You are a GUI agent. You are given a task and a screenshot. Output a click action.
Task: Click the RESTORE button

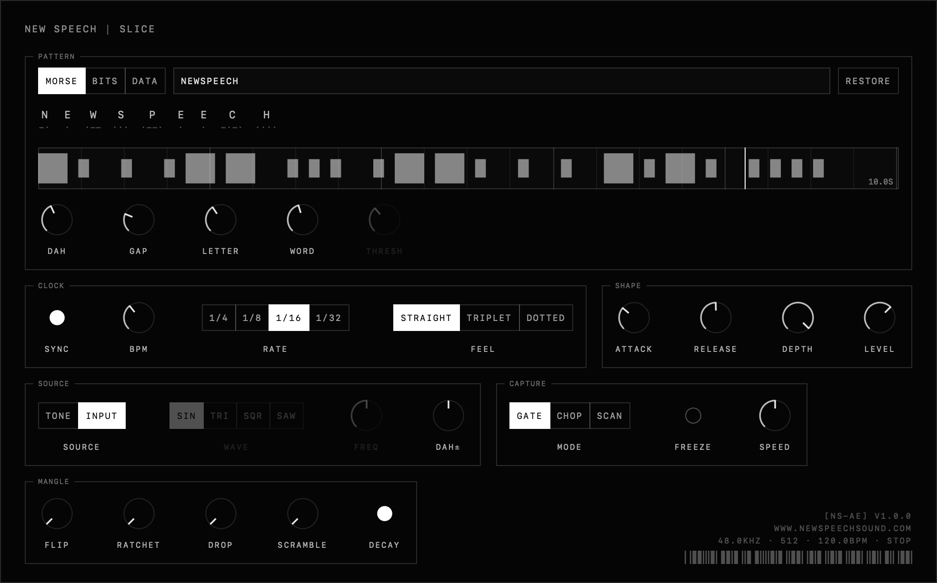pyautogui.click(x=868, y=81)
